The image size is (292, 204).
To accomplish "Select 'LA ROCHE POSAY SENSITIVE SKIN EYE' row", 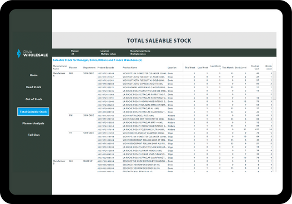I will point(184,91).
